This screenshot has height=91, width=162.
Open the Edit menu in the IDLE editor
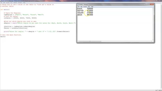[x=4, y=3]
